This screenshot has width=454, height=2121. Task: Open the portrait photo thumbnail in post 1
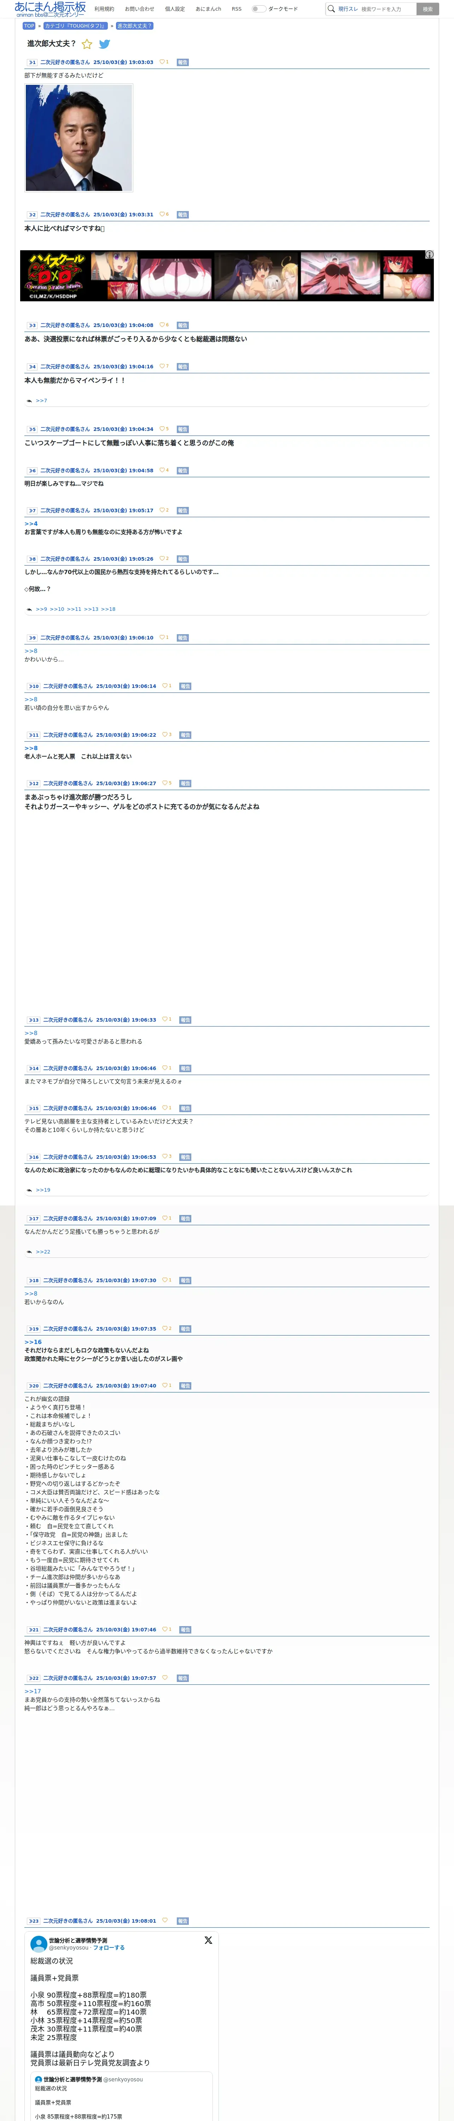[x=79, y=138]
